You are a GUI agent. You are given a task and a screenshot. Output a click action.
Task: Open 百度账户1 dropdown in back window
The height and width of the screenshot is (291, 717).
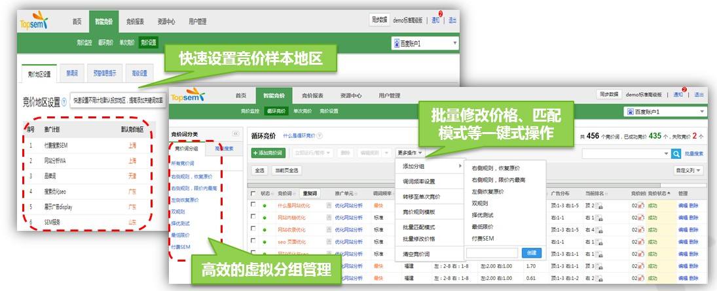[x=425, y=43]
